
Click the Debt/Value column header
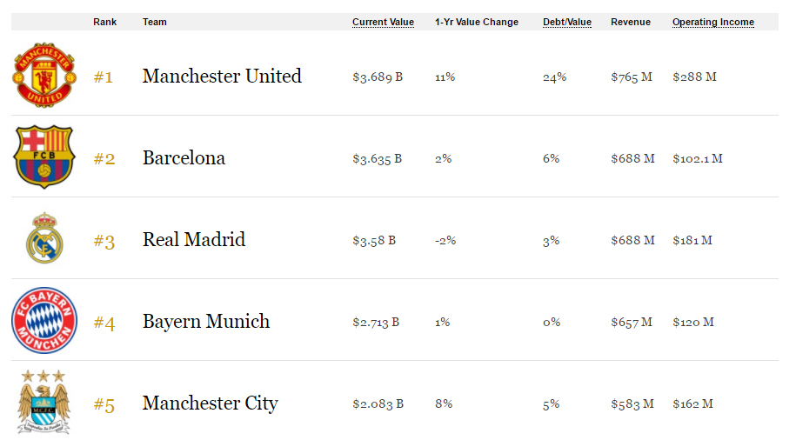(x=566, y=22)
